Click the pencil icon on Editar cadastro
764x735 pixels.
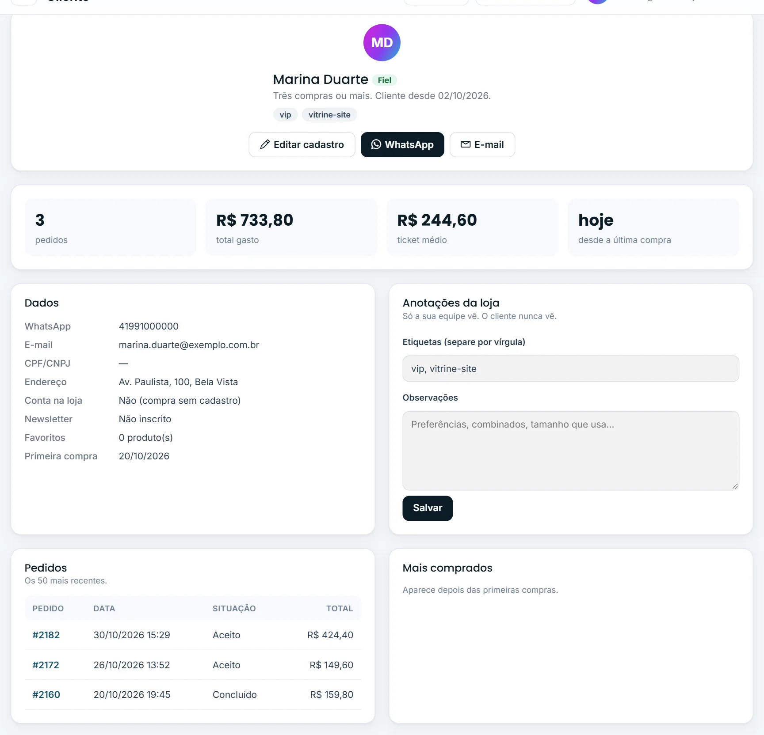pyautogui.click(x=265, y=144)
